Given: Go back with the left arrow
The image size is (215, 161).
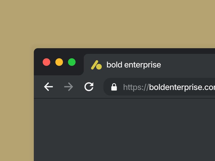Looking at the screenshot, I should pyautogui.click(x=48, y=87).
